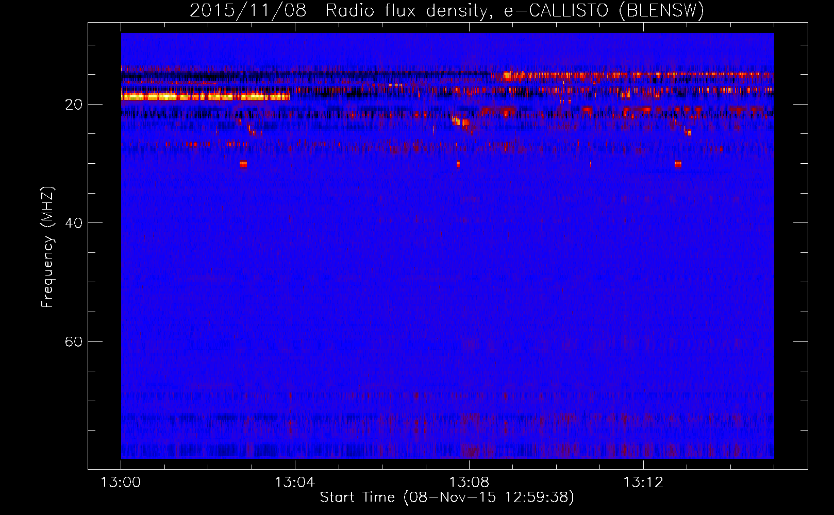The width and height of the screenshot is (834, 515).
Task: Click the '60' frequency tick label
Action: tap(73, 342)
